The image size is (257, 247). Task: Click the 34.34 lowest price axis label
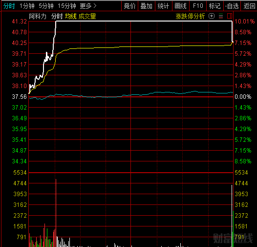pyautogui.click(x=20, y=161)
